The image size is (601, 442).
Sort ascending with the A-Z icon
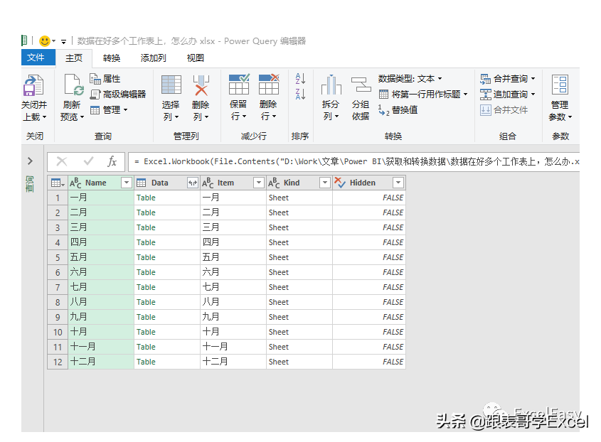click(x=300, y=78)
